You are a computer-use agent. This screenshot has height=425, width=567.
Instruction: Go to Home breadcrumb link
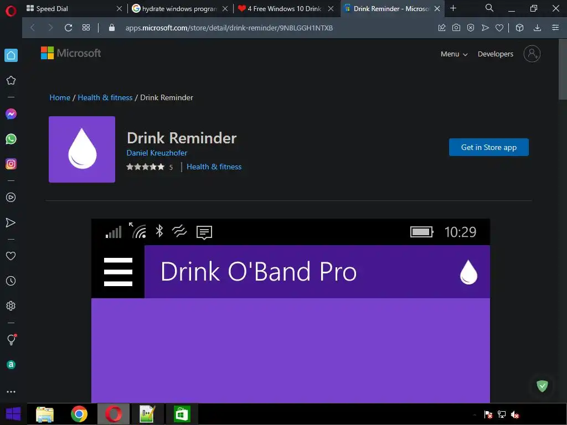point(60,97)
